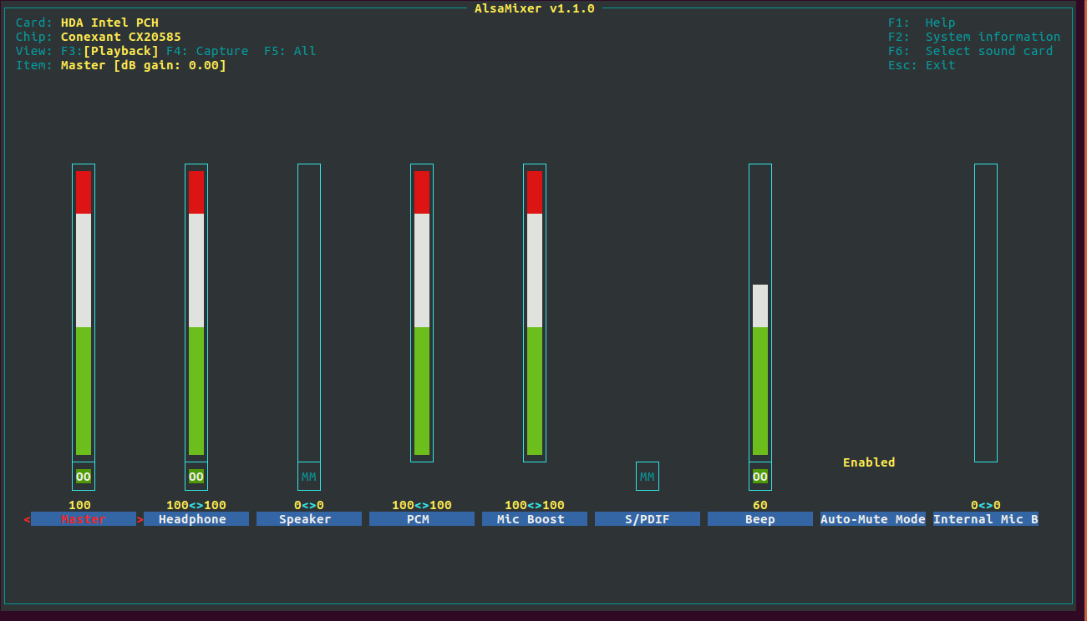This screenshot has height=621, width=1087.
Task: Click Esc Exit entry
Action: coord(922,65)
